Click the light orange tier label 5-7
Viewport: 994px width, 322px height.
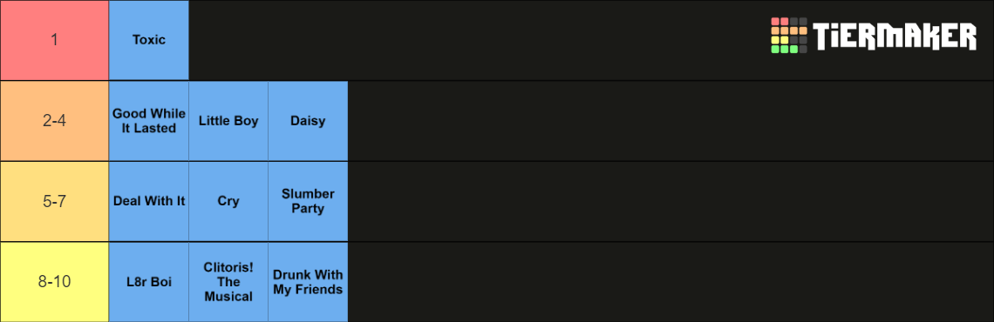(x=55, y=201)
